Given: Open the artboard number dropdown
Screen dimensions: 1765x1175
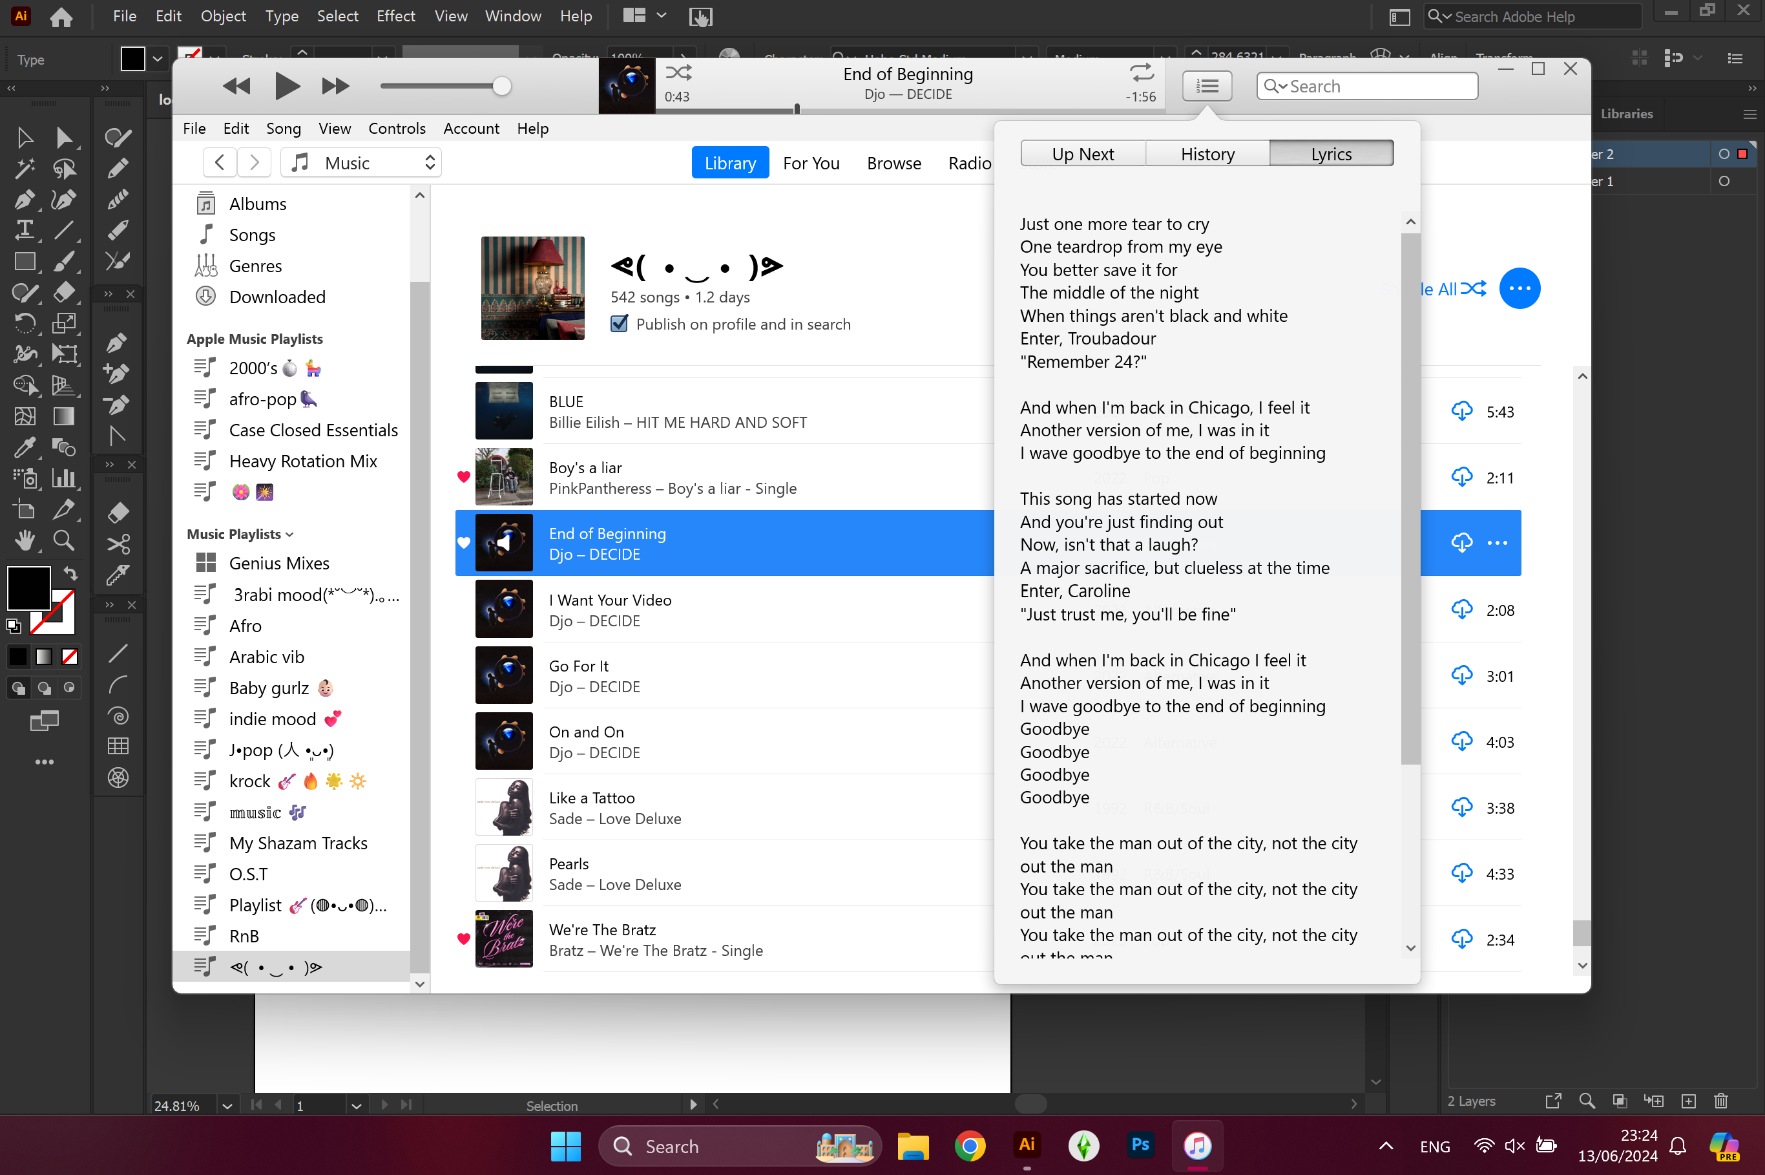Looking at the screenshot, I should pos(356,1105).
